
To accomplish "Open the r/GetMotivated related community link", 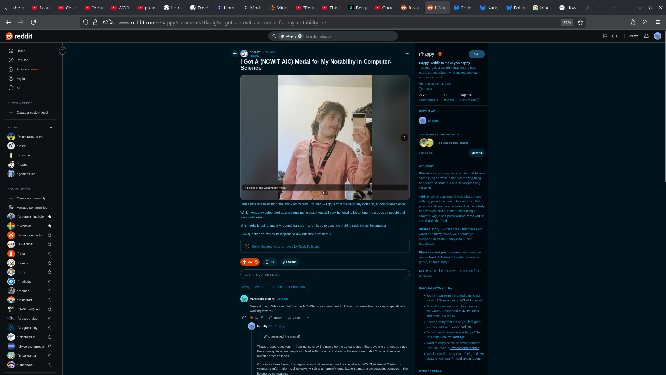I will 471,301.
